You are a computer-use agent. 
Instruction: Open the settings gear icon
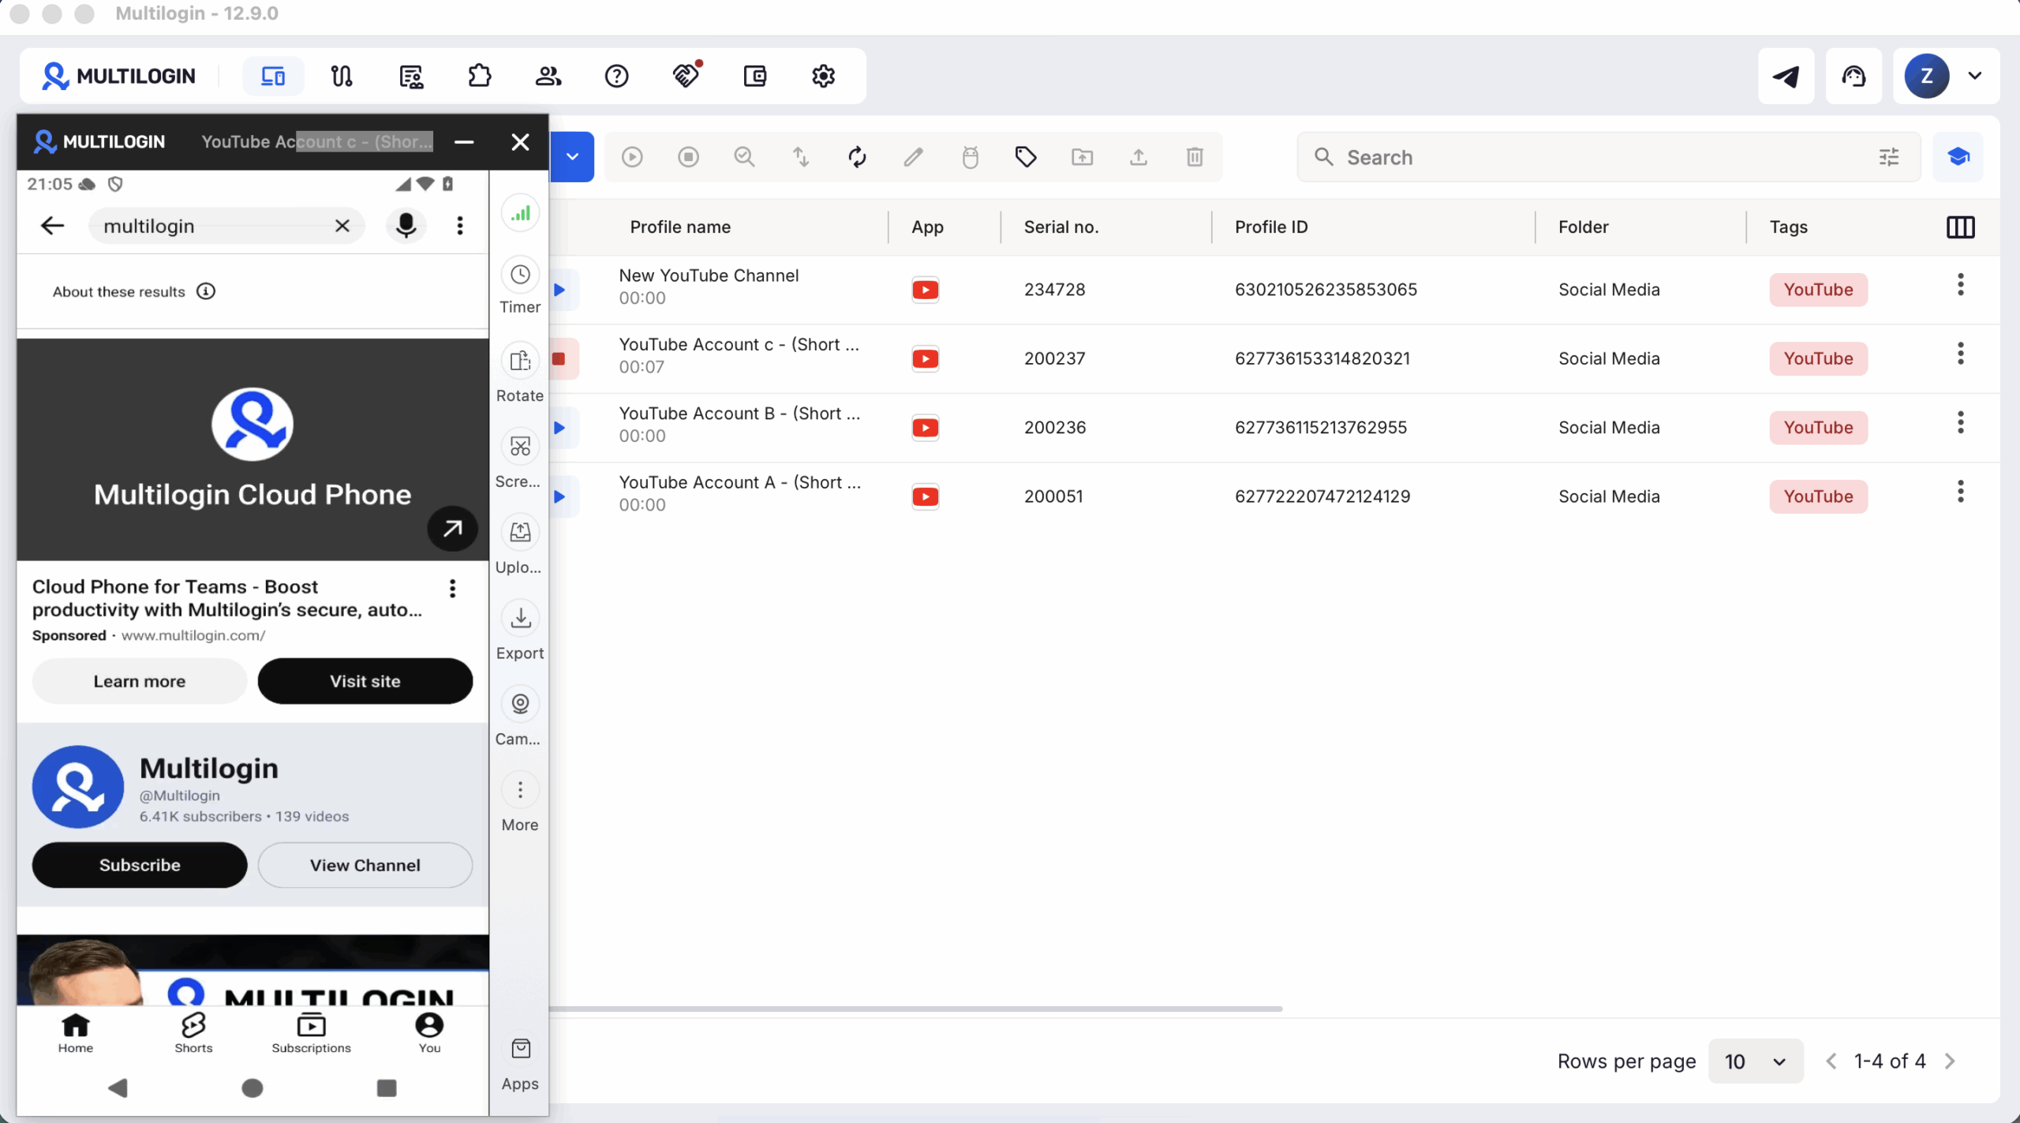[x=823, y=76]
